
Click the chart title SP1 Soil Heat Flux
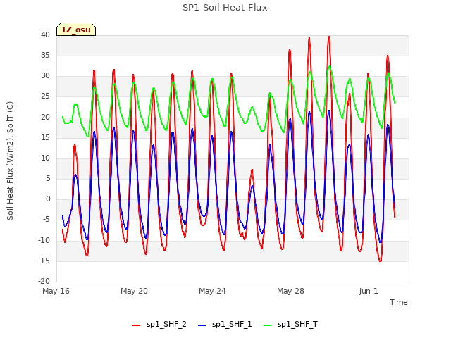(225, 8)
